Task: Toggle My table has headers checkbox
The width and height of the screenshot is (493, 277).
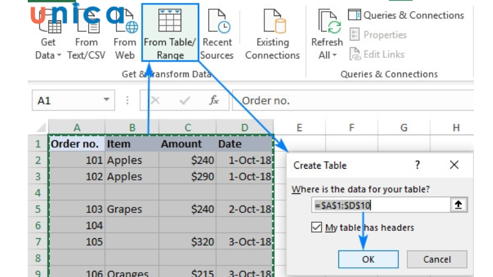Action: (x=317, y=228)
